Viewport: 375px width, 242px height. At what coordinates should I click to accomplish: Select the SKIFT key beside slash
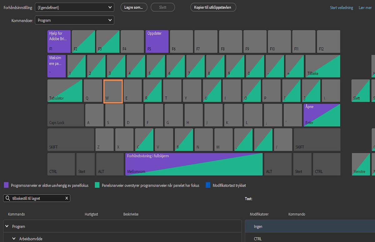[317, 140]
